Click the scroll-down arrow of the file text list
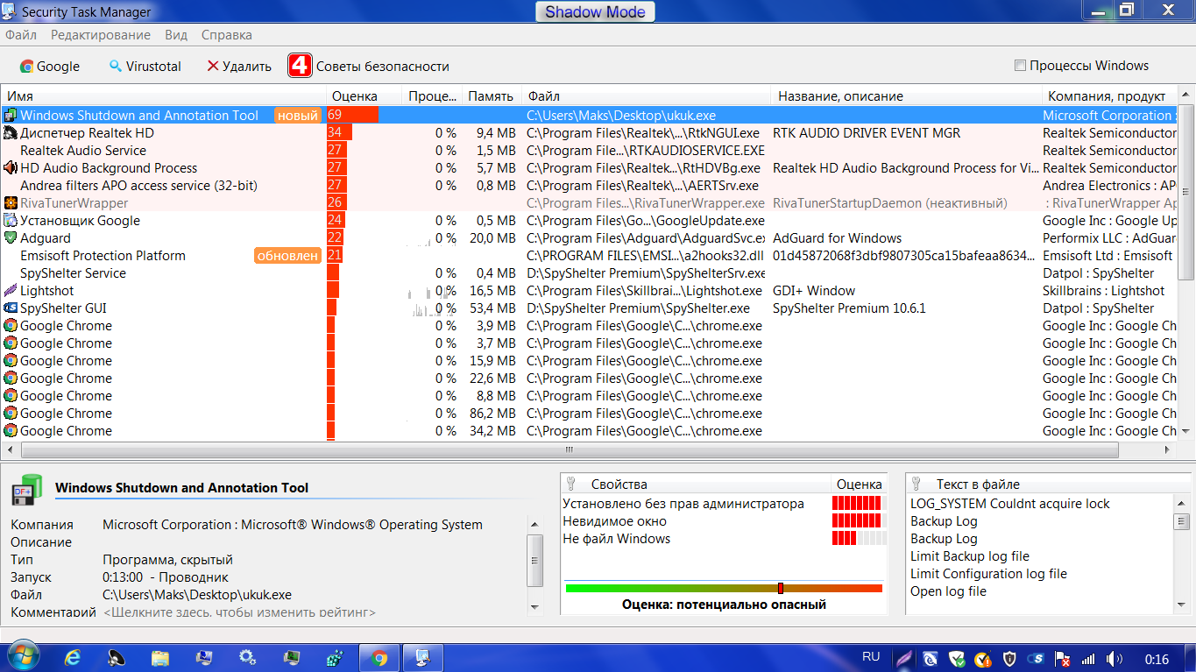1196x672 pixels. pos(1182,605)
